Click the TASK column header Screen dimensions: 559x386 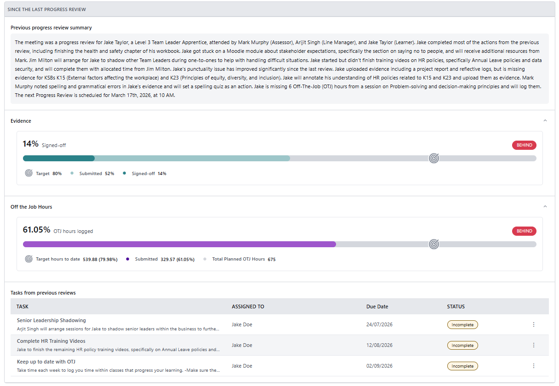tap(23, 307)
